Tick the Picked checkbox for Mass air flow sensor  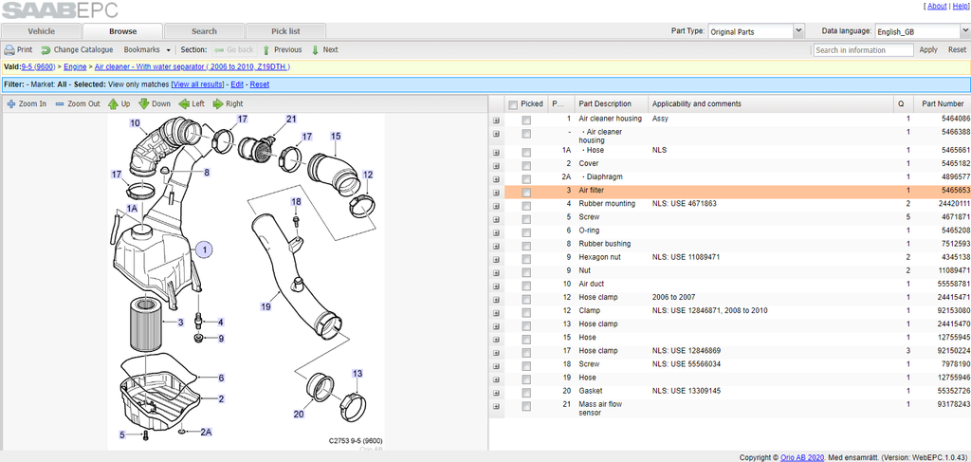coord(525,406)
